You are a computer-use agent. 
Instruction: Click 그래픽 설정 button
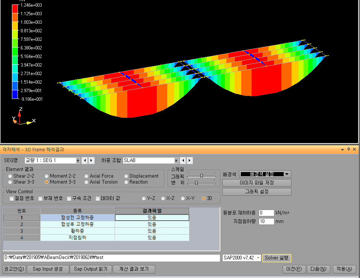click(x=257, y=192)
